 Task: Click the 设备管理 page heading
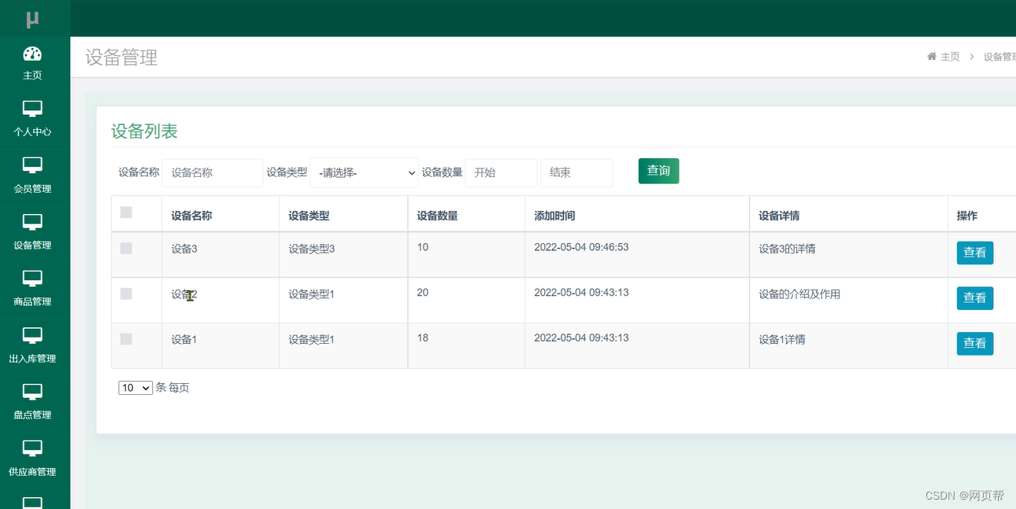121,57
